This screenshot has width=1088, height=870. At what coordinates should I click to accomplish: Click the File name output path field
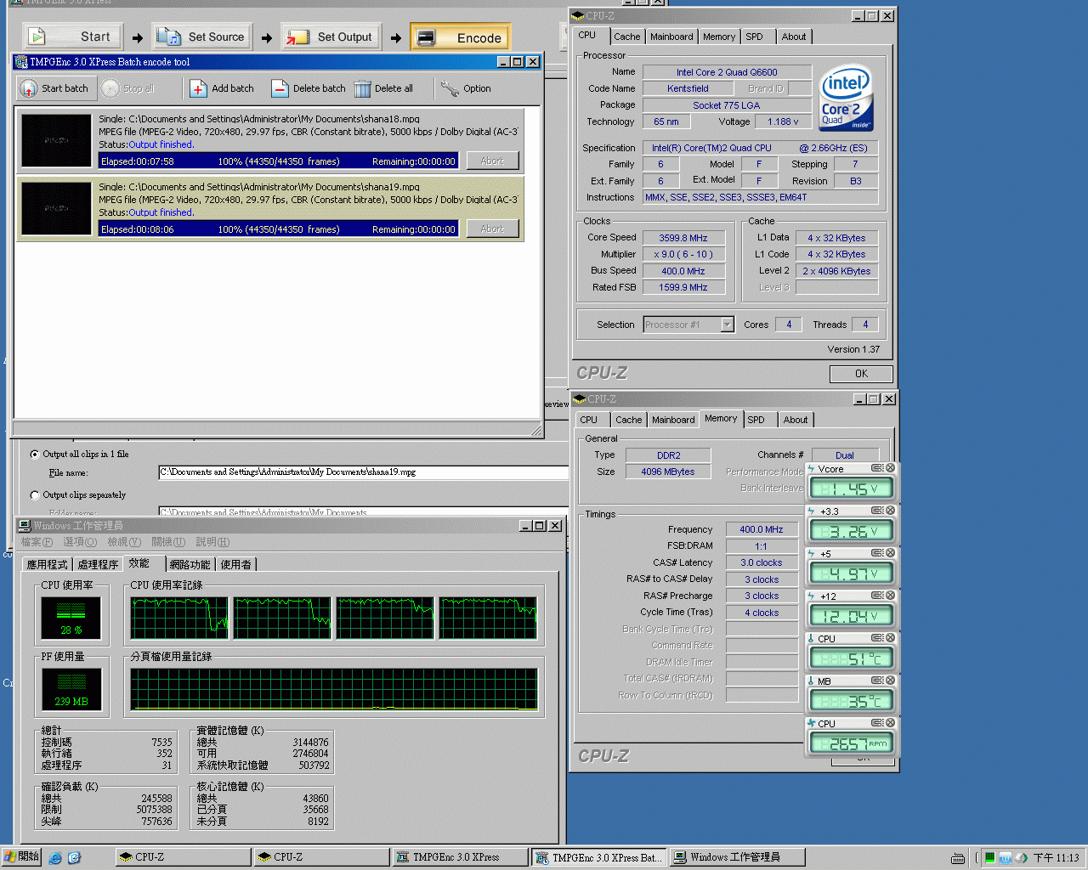363,472
